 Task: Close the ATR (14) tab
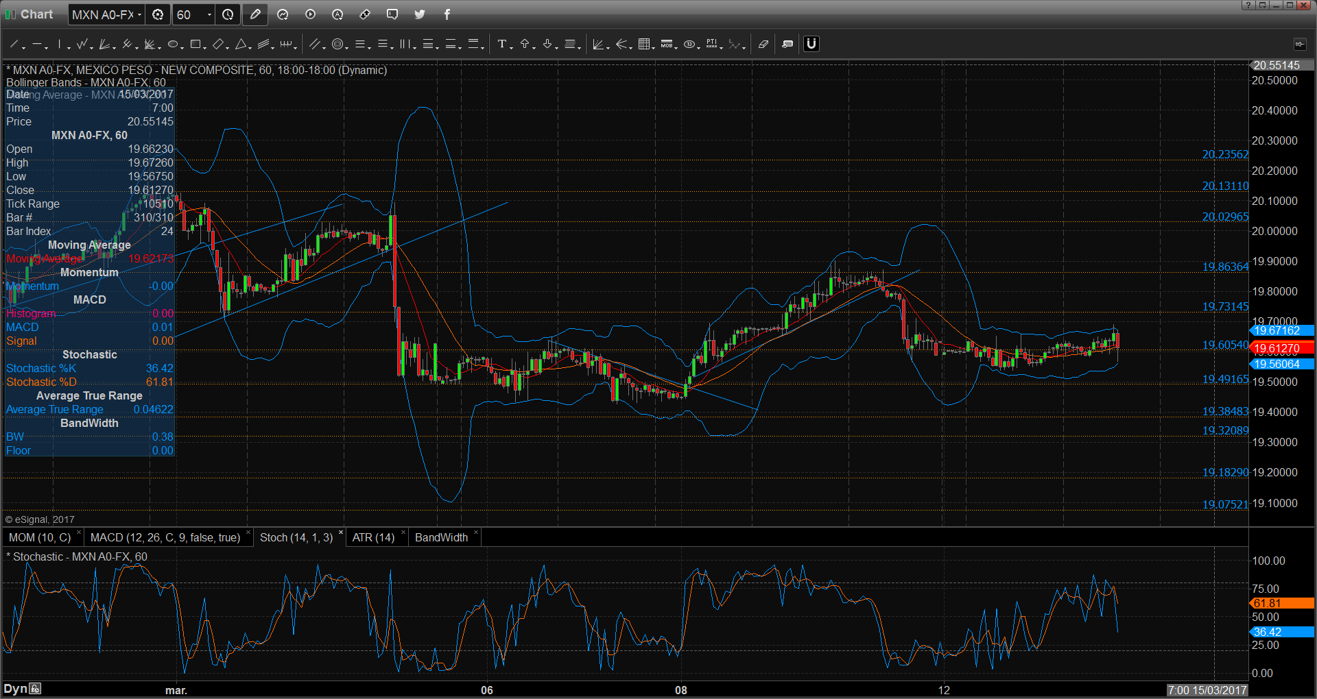tap(403, 533)
